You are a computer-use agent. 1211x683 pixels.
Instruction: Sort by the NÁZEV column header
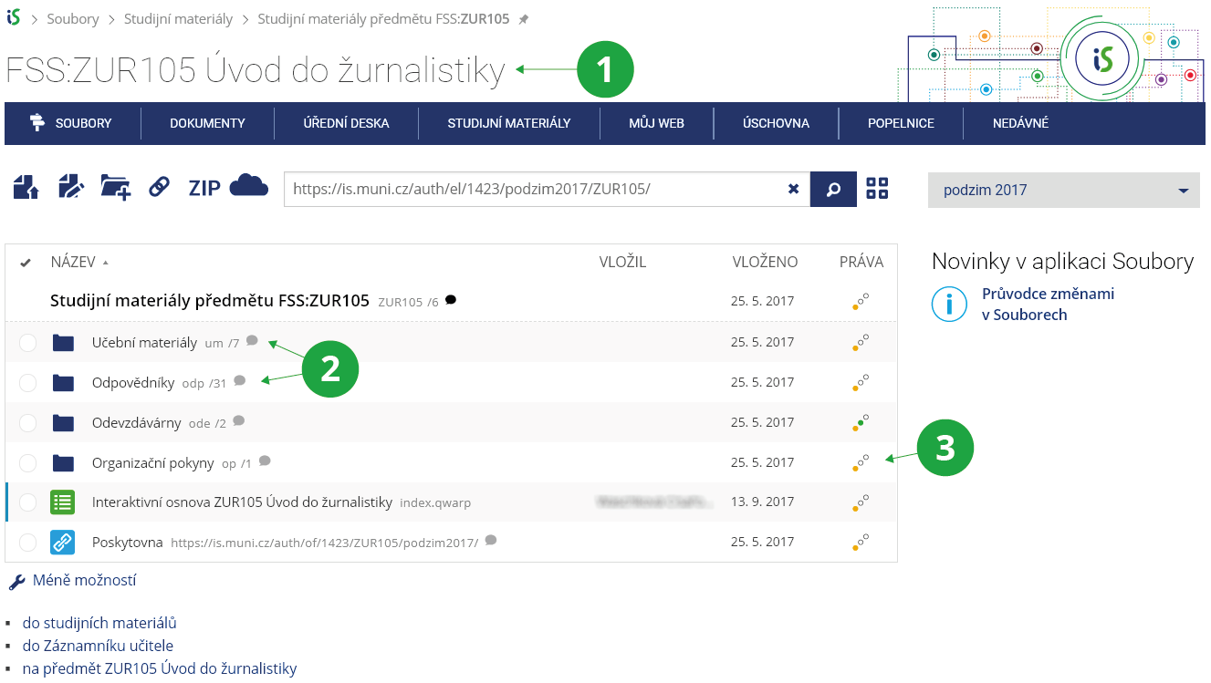point(73,263)
